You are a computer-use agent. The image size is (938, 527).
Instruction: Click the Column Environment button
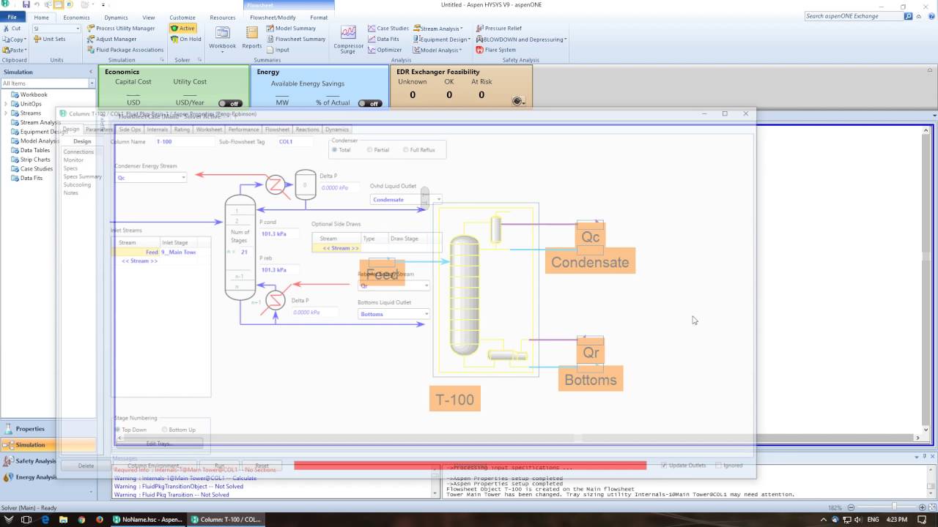point(153,466)
